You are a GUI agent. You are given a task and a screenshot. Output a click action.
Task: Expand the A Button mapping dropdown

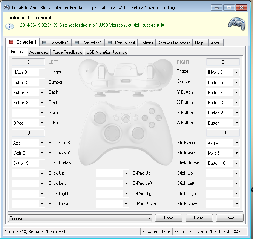click(236, 123)
